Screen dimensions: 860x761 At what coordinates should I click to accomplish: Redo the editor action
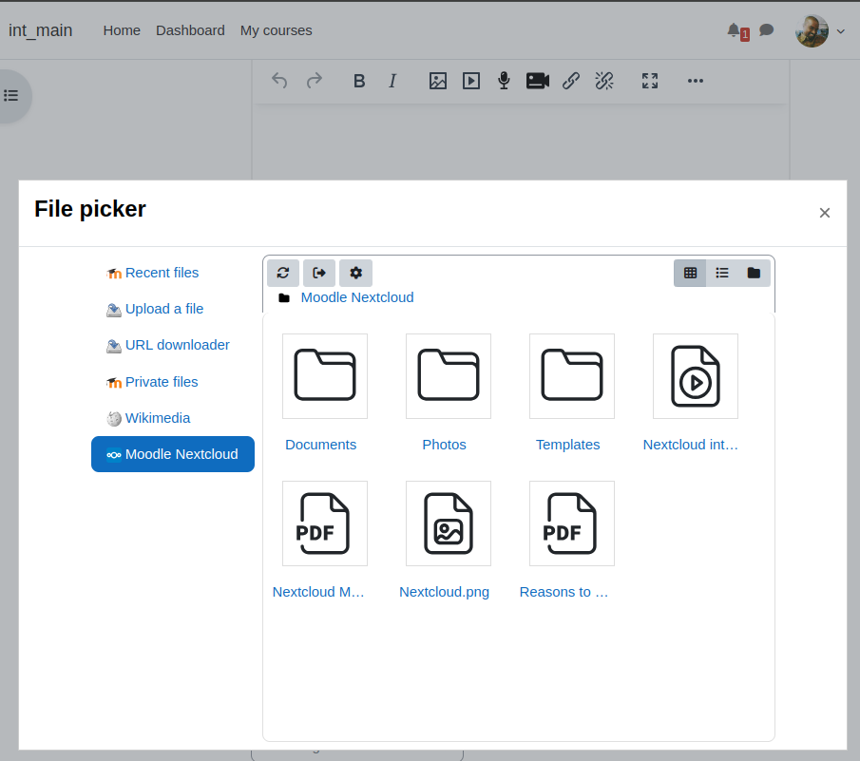pos(315,81)
